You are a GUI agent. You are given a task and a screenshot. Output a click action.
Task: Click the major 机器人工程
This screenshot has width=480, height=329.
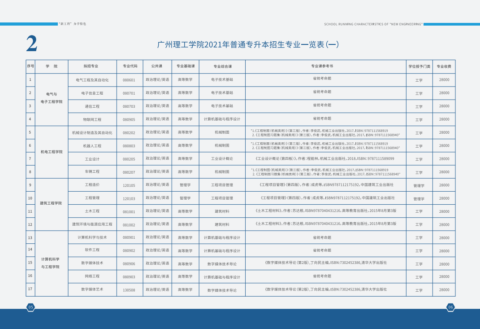(92, 146)
